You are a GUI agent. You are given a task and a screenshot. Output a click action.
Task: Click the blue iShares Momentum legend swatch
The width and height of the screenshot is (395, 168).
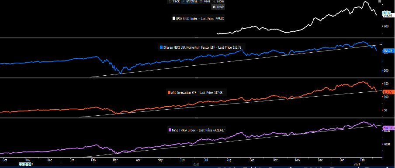(x=161, y=47)
